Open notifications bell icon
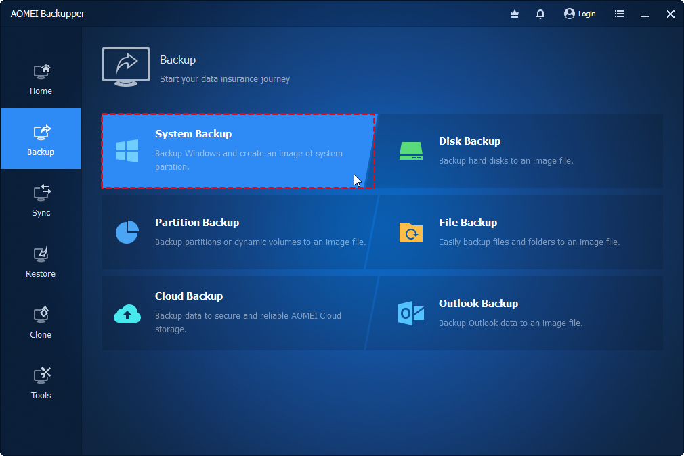 (540, 14)
